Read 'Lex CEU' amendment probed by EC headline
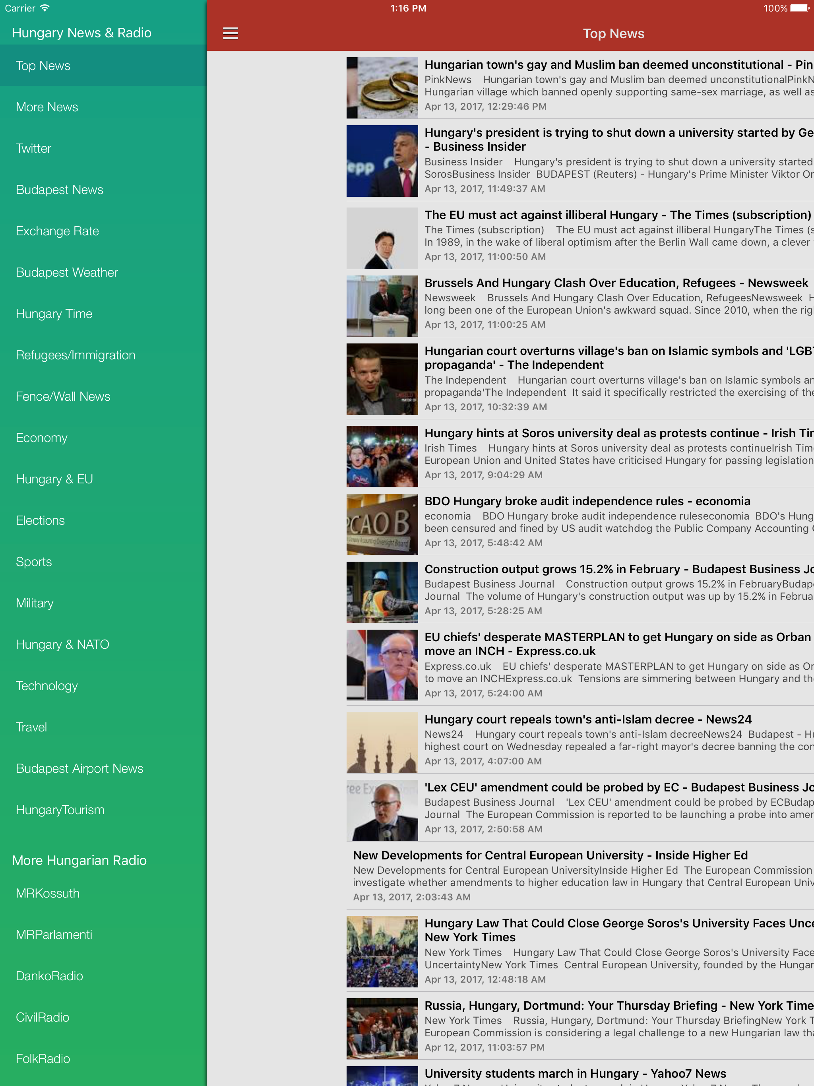The image size is (814, 1086). [x=619, y=787]
